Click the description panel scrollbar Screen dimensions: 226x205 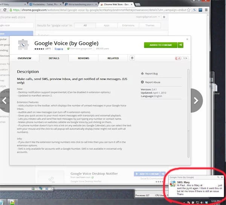pos(188,113)
